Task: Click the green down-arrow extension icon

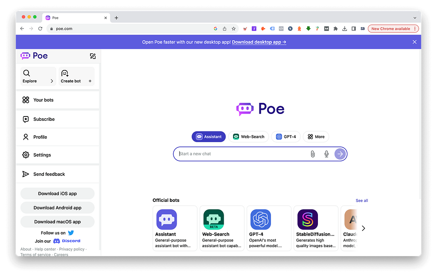Action: [x=308, y=29]
